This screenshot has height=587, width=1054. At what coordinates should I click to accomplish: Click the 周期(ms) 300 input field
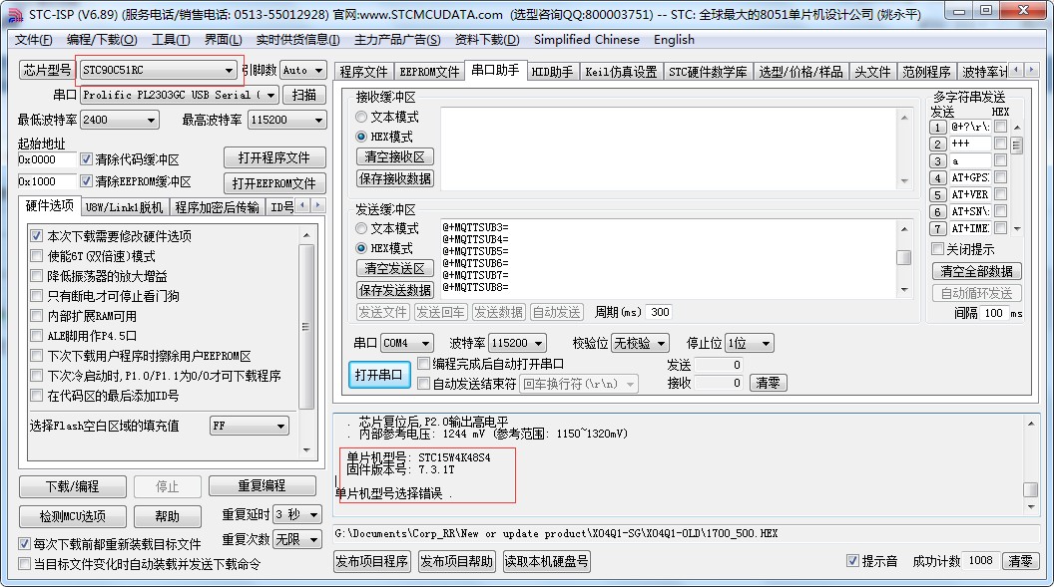pyautogui.click(x=660, y=312)
